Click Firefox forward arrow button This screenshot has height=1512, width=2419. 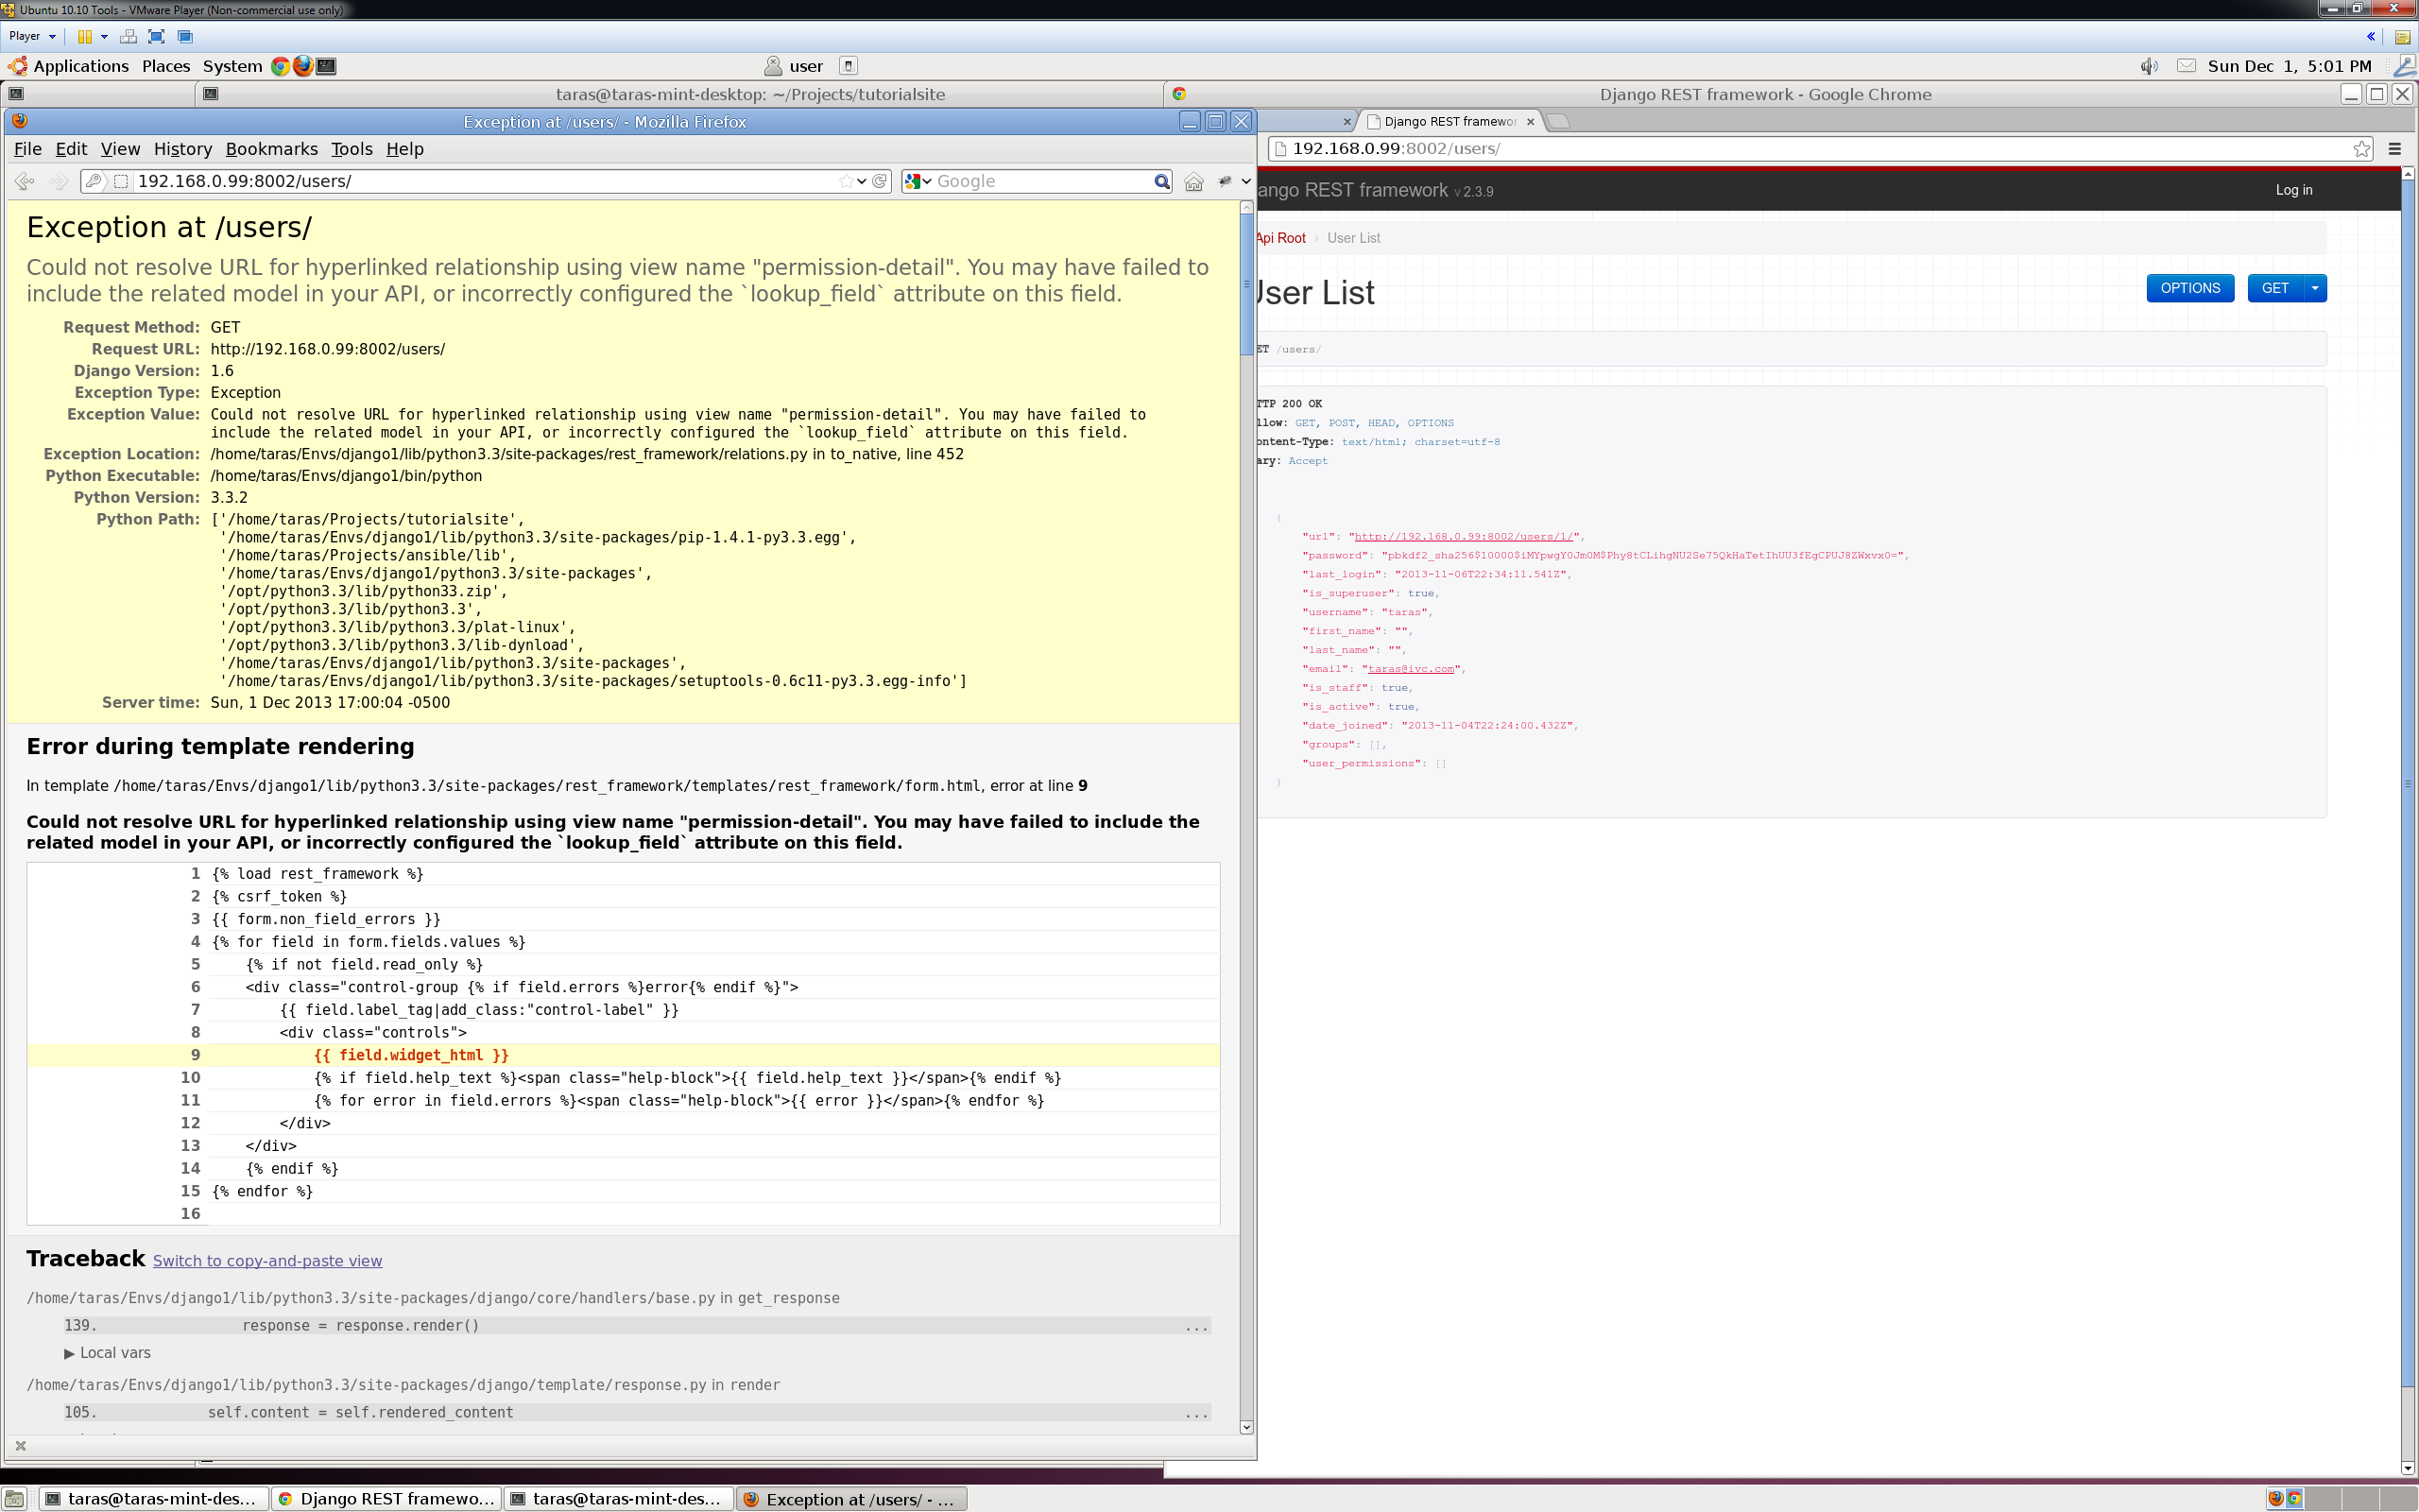point(59,181)
